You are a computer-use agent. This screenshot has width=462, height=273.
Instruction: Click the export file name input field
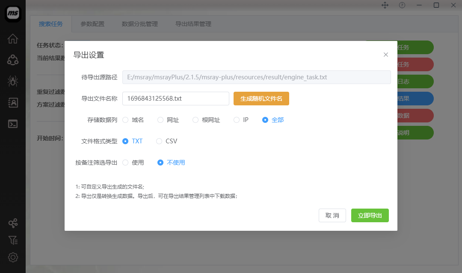(x=176, y=99)
